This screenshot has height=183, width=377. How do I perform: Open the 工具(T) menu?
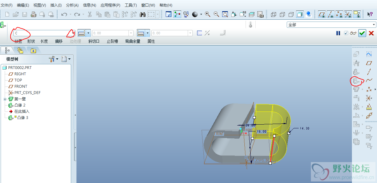tap(131, 5)
